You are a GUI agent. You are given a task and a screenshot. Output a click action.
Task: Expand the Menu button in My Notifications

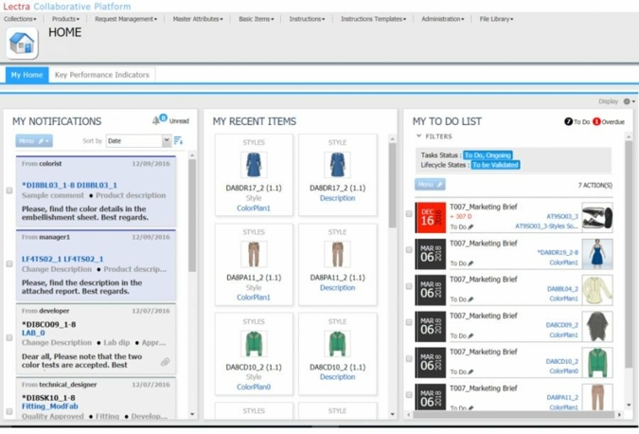coord(33,141)
